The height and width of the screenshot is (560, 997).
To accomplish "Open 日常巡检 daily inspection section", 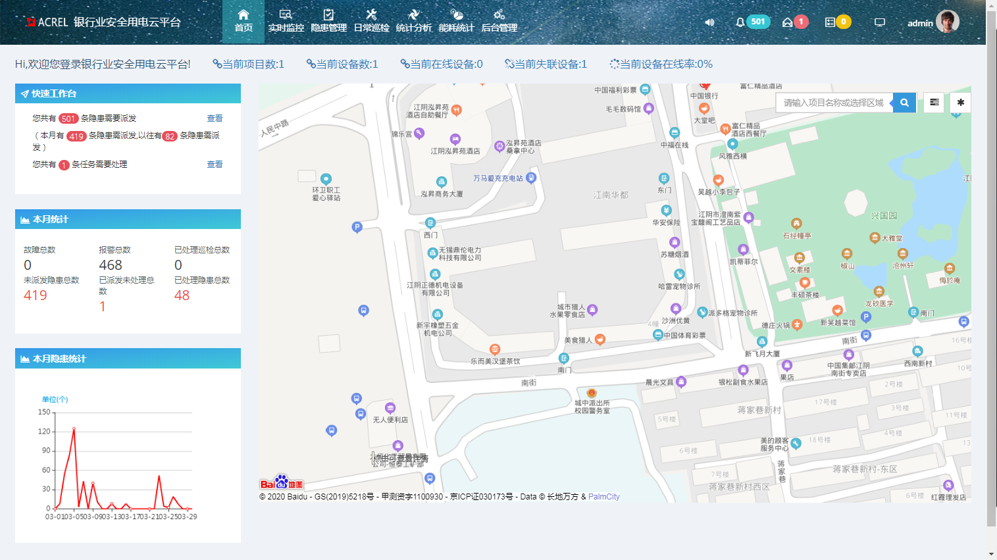I will click(x=371, y=21).
